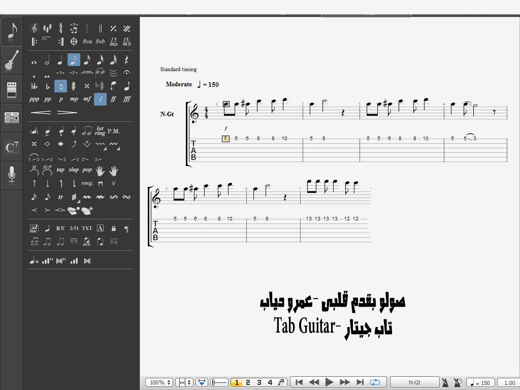This screenshot has height=390, width=520.
Task: Start playback with the play button
Action: point(329,382)
